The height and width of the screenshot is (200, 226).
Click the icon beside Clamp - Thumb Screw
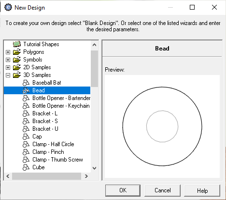(26, 160)
